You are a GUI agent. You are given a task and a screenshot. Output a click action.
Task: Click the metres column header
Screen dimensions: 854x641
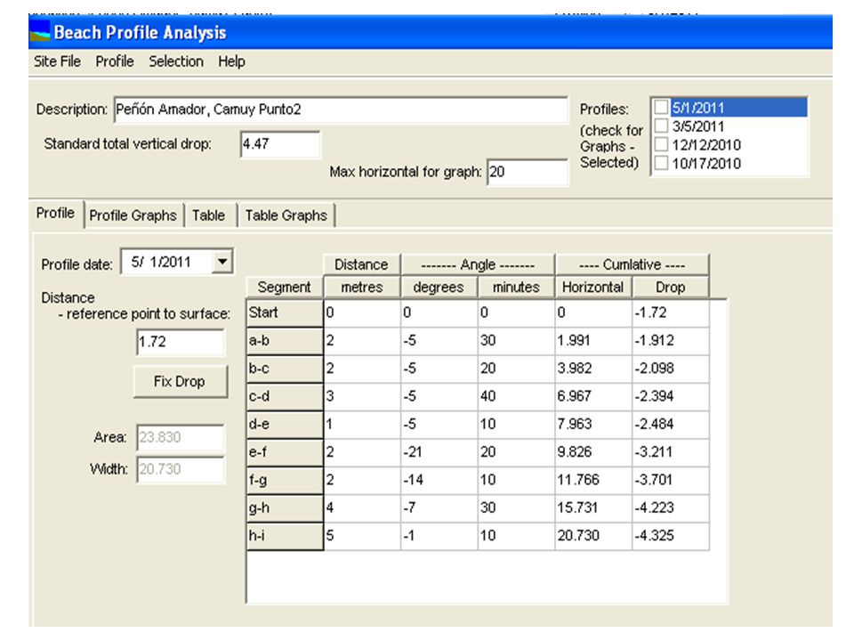pos(362,288)
